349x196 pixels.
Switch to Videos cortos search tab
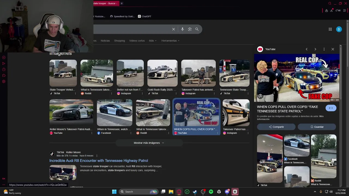click(x=137, y=41)
